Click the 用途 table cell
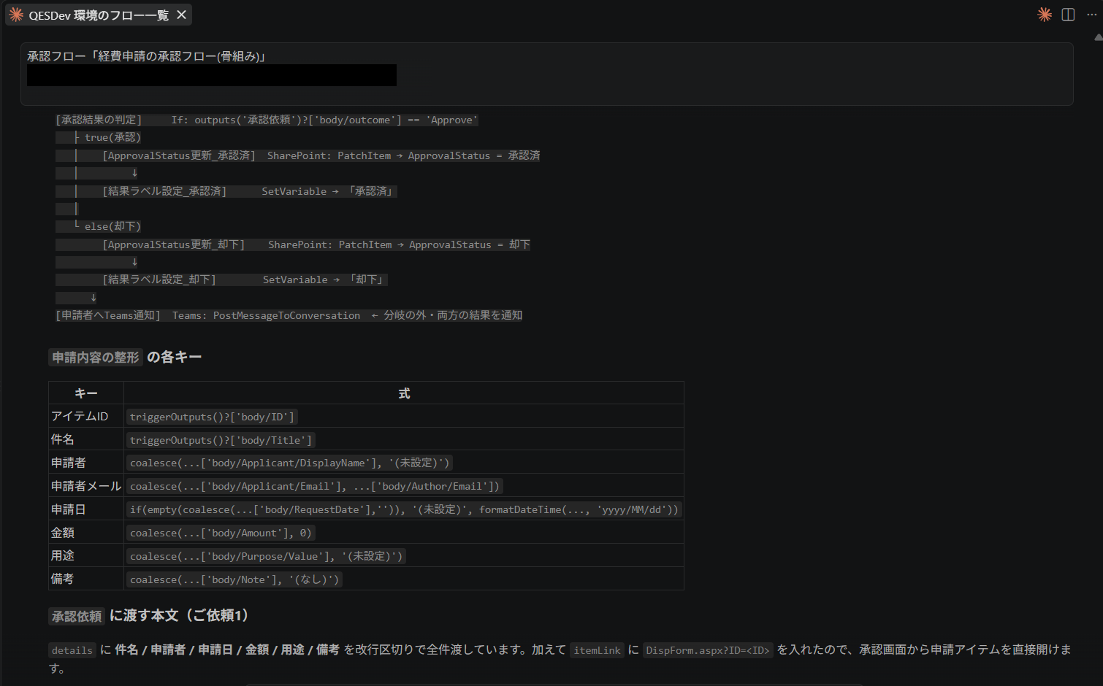1103x686 pixels. click(x=86, y=555)
